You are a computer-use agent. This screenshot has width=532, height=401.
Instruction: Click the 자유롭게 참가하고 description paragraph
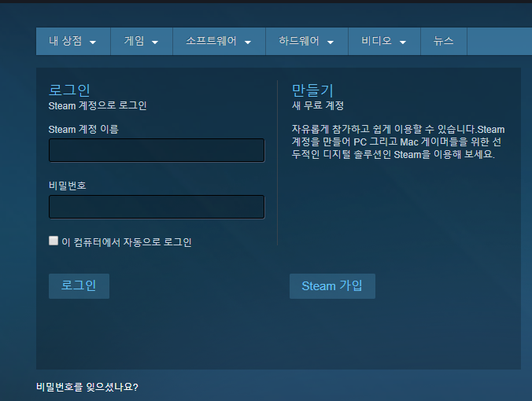click(x=398, y=142)
